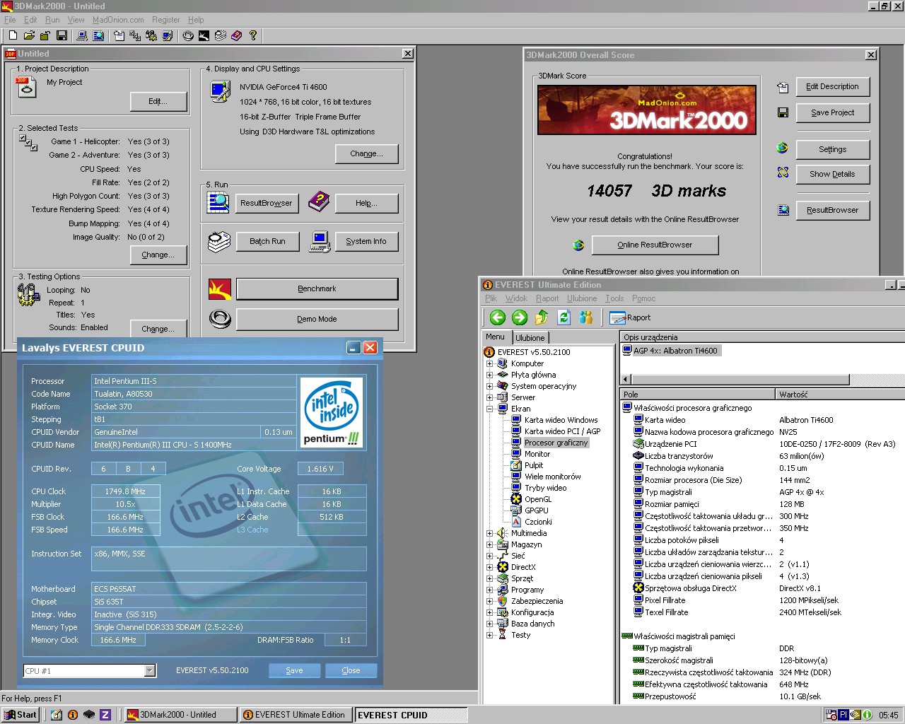This screenshot has height=724, width=905.
Task: Click the EVEREST icon in taskbar quick launch
Action: pos(73,715)
